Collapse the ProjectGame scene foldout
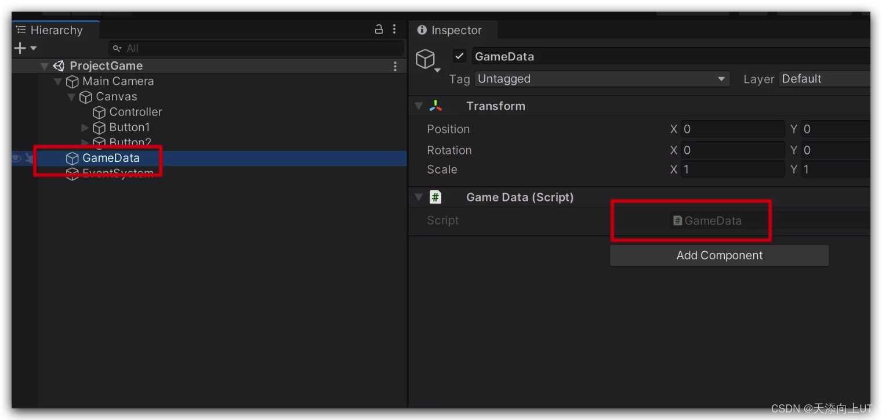882x420 pixels. pos(45,66)
